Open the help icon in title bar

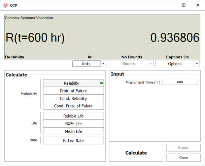(183, 5)
